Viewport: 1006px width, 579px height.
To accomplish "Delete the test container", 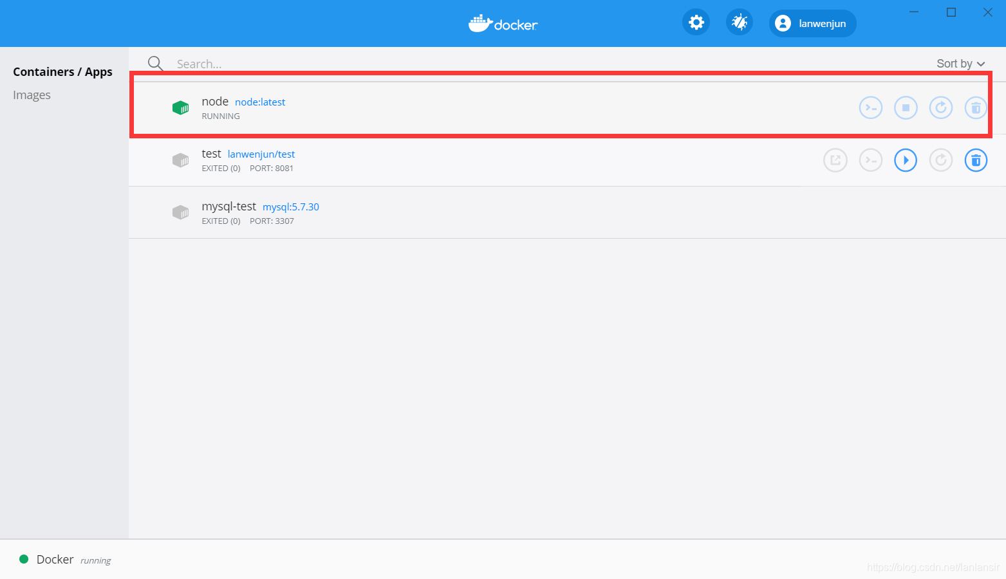I will coord(976,160).
